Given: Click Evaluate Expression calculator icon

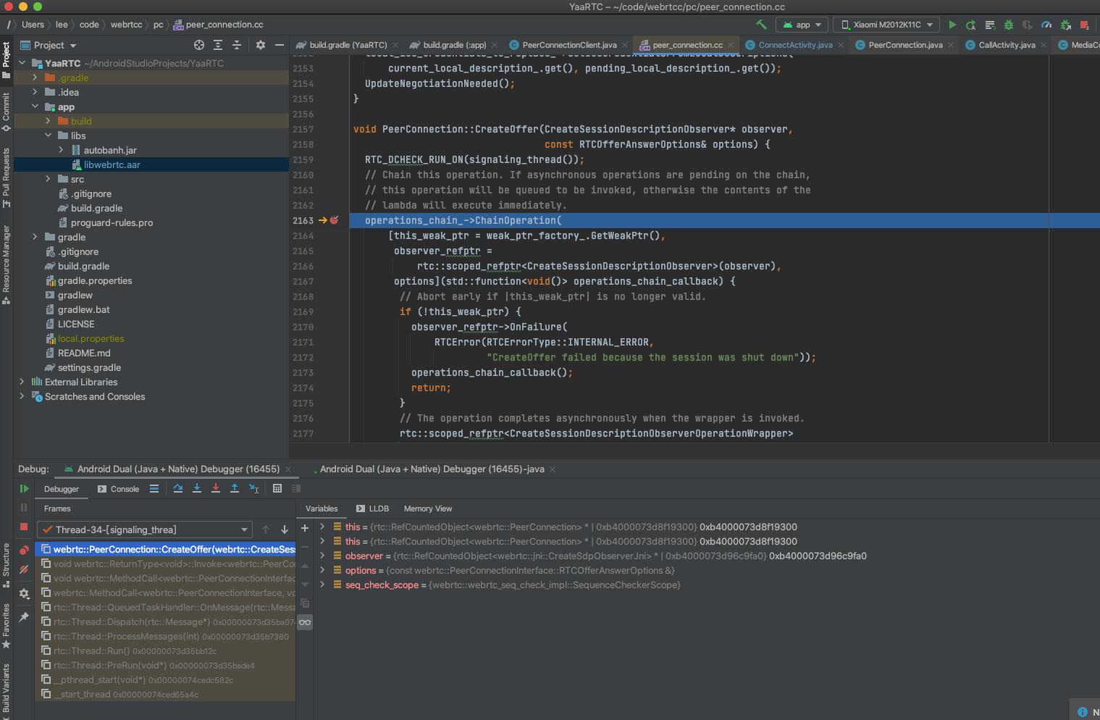Looking at the screenshot, I should [x=277, y=489].
